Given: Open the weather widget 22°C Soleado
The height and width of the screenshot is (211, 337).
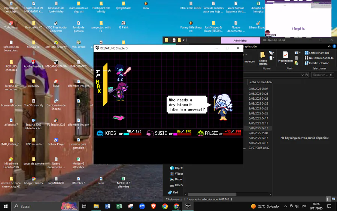Looking at the screenshot, I should click(x=265, y=206).
